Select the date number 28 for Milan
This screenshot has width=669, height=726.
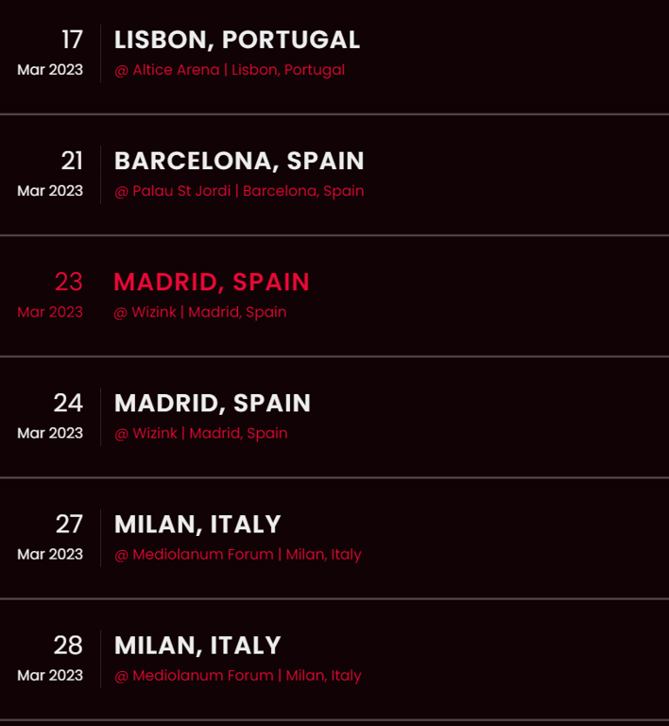click(68, 646)
